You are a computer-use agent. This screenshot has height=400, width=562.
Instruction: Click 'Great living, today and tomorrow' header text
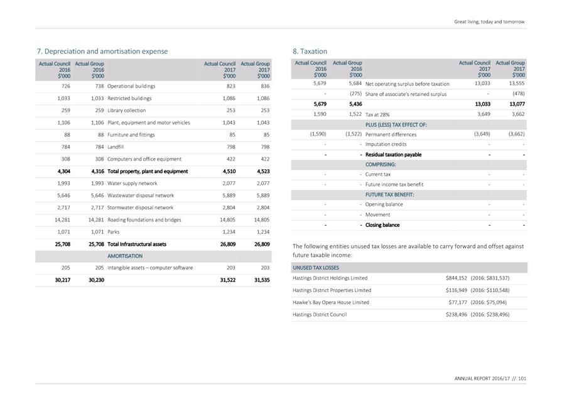[x=489, y=22]
